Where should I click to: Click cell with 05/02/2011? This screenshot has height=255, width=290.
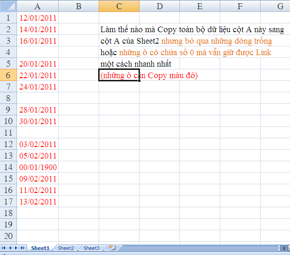click(x=38, y=156)
